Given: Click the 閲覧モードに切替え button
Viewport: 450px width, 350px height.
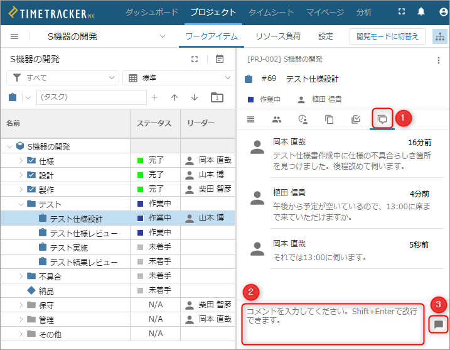Looking at the screenshot, I should [387, 36].
